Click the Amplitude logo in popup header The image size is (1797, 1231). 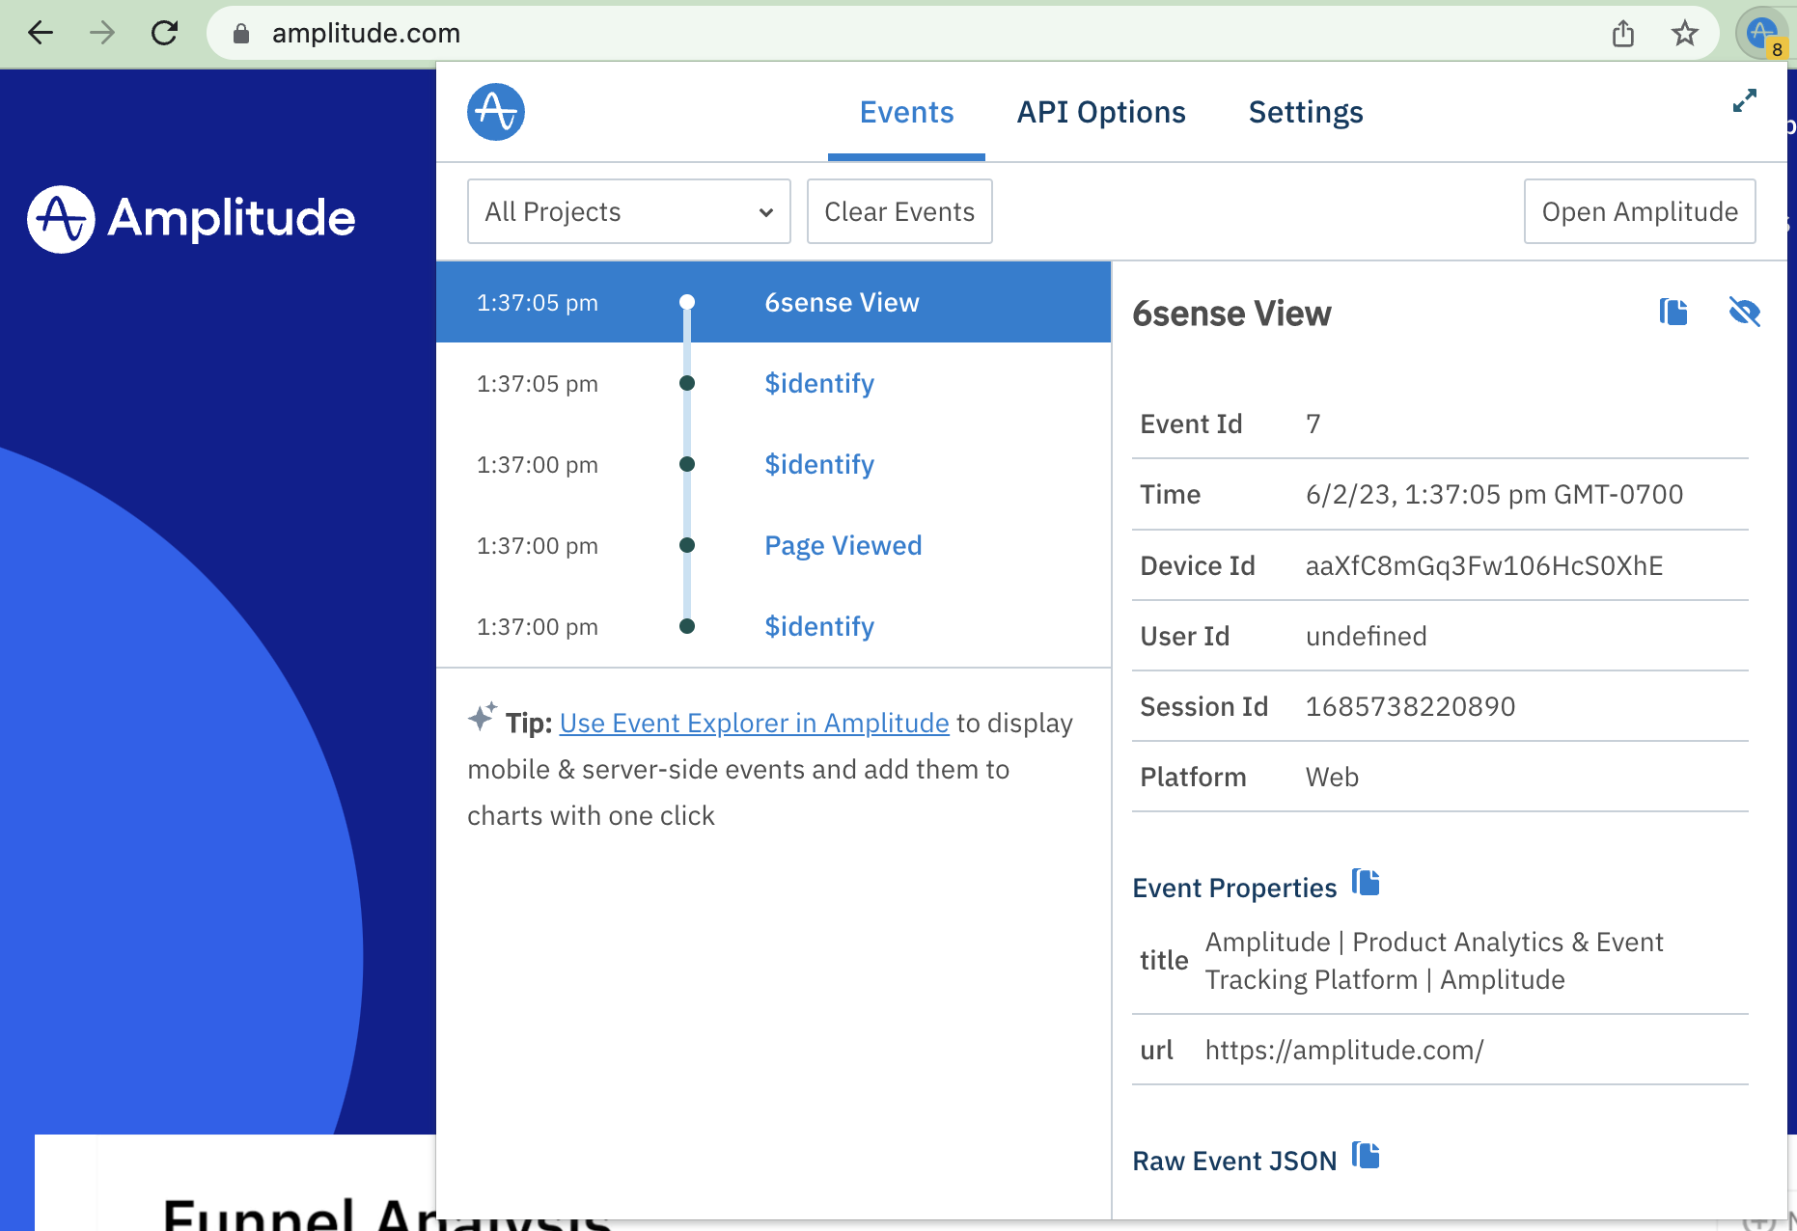pyautogui.click(x=496, y=112)
